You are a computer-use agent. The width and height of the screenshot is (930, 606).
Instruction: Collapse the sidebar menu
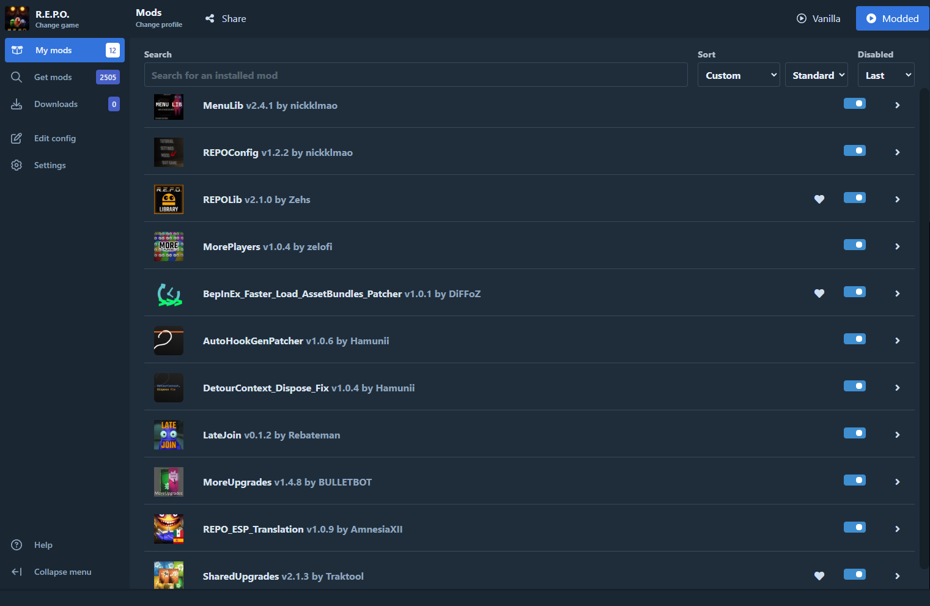point(65,572)
